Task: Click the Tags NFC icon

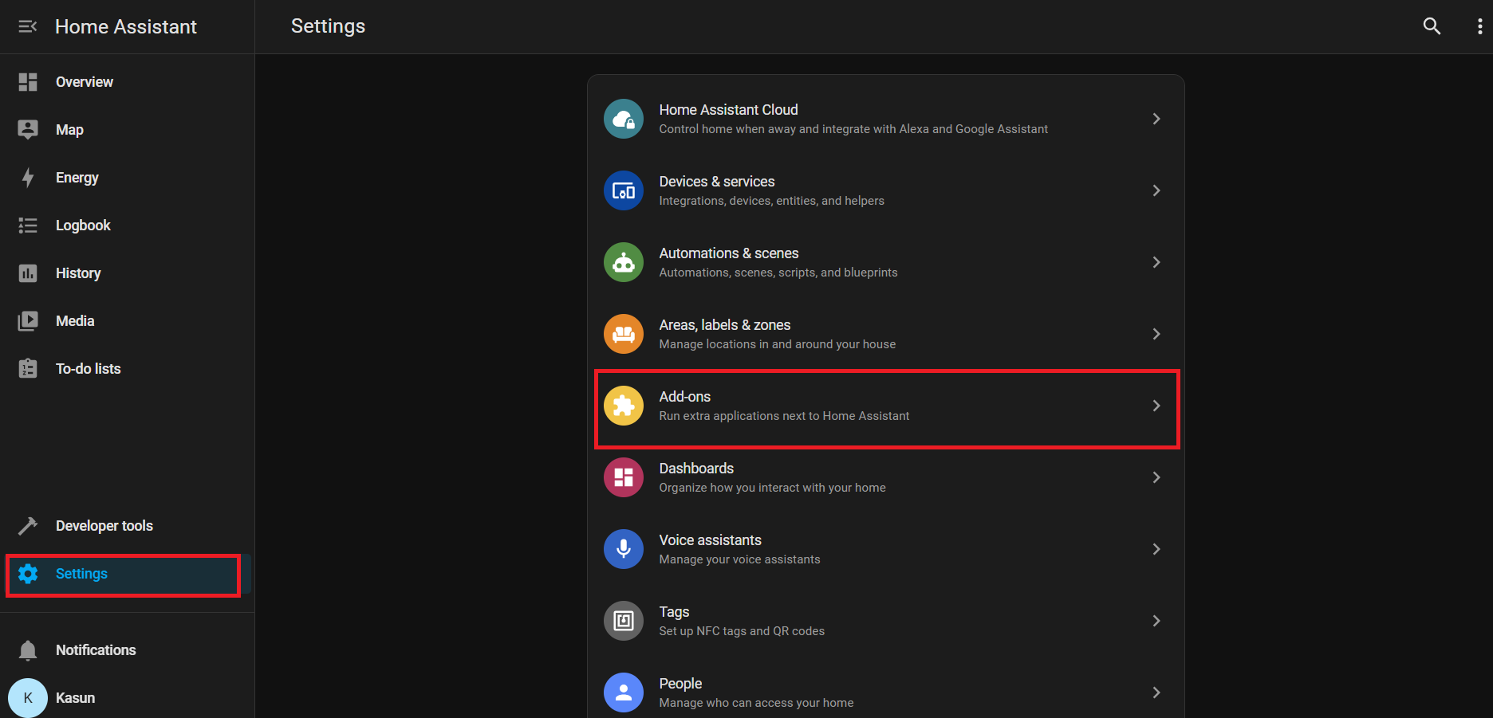Action: [624, 621]
